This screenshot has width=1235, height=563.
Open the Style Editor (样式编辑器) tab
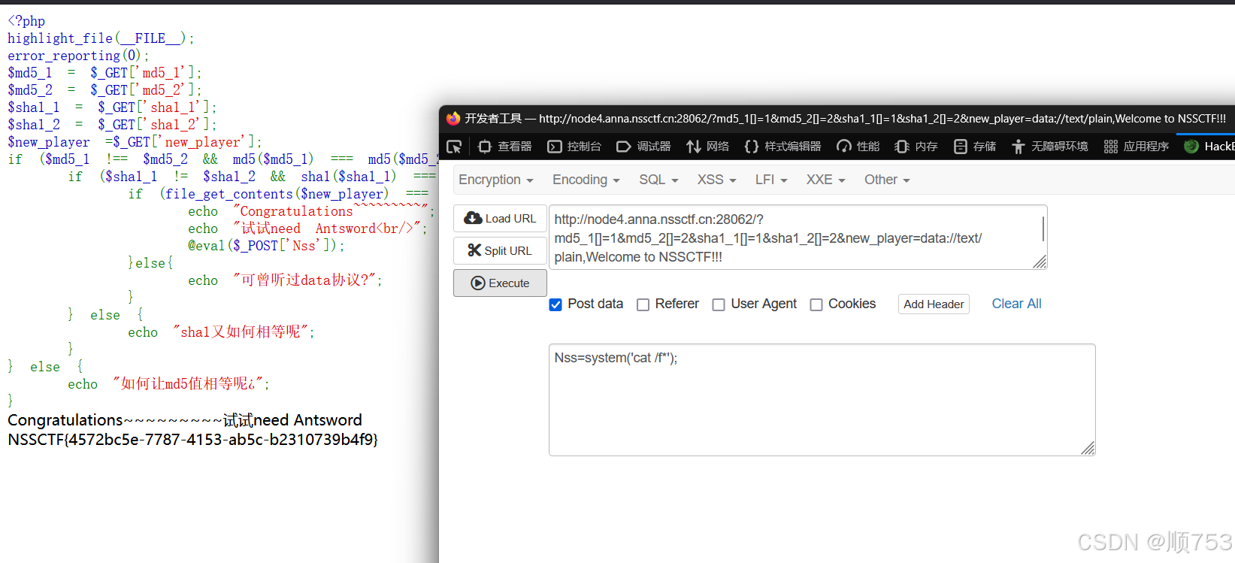pos(783,147)
